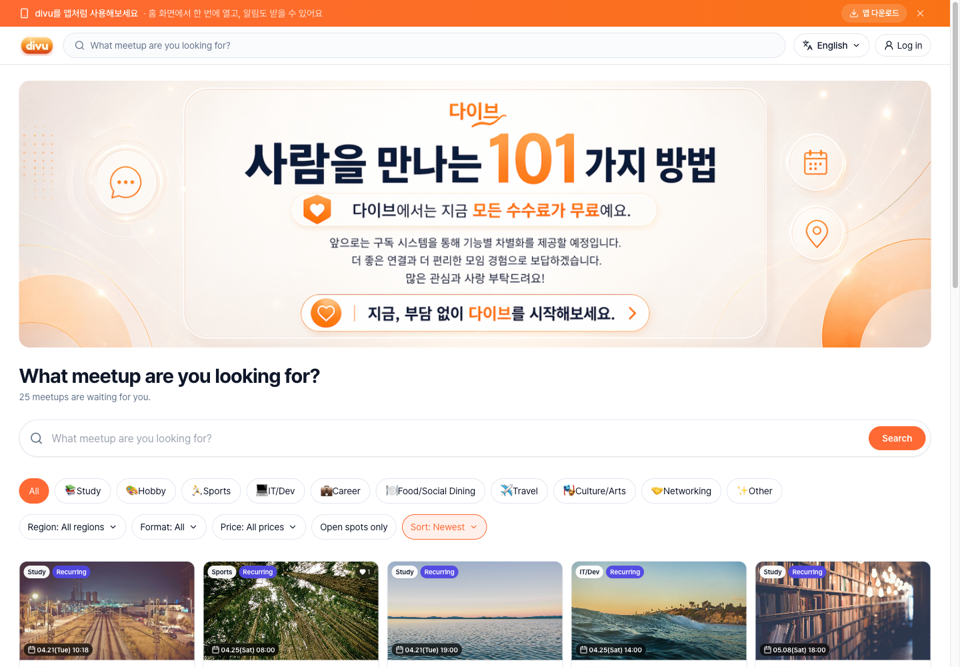Select the Hobby category filter
This screenshot has width=960, height=667.
[x=146, y=491]
